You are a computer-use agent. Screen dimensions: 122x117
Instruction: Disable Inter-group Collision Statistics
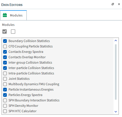5,62
